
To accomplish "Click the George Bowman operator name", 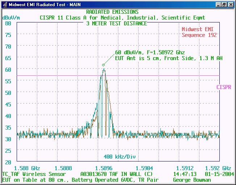I will pyautogui.click(x=192, y=180).
